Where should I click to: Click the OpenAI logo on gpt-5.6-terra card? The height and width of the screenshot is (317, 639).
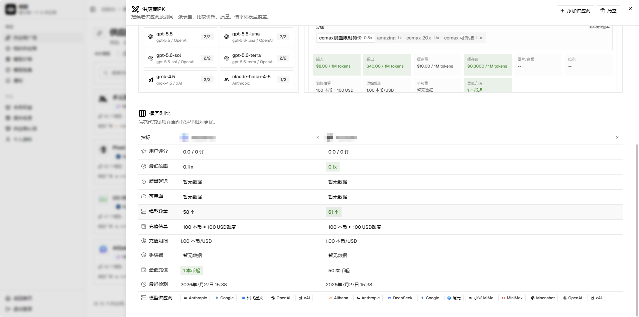[x=227, y=58]
